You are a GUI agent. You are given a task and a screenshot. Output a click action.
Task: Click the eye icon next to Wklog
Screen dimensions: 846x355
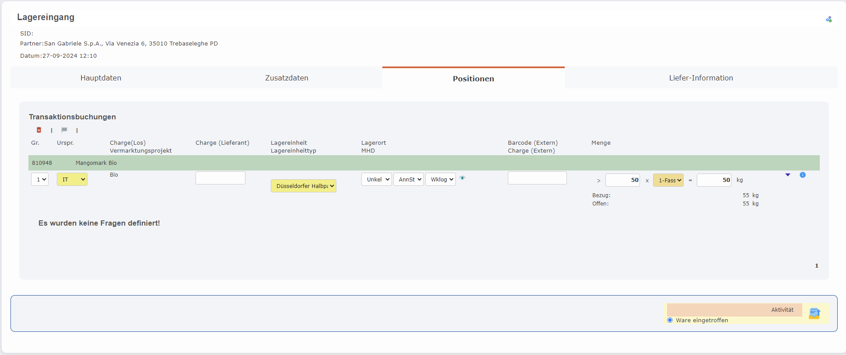pos(462,178)
